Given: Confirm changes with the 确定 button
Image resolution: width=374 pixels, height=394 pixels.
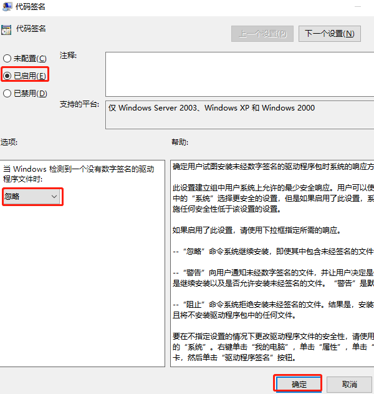Looking at the screenshot, I should click(x=298, y=383).
